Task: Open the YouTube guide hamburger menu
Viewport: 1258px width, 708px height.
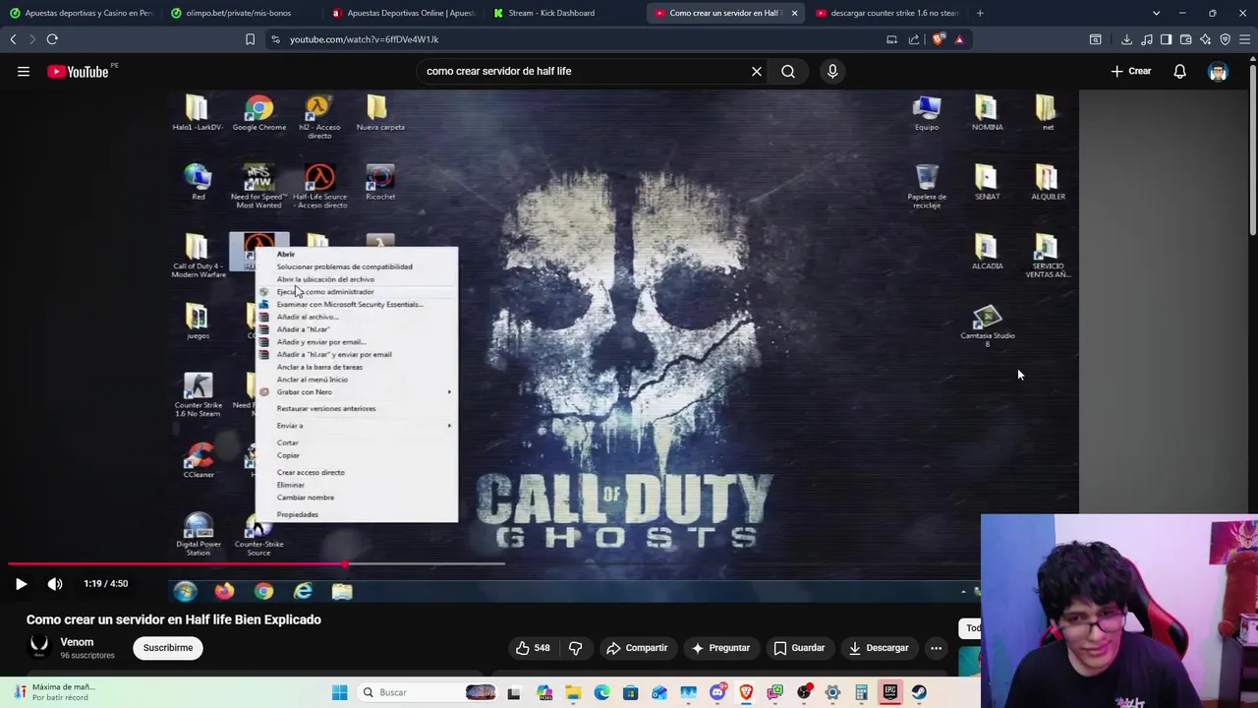Action: coord(24,71)
